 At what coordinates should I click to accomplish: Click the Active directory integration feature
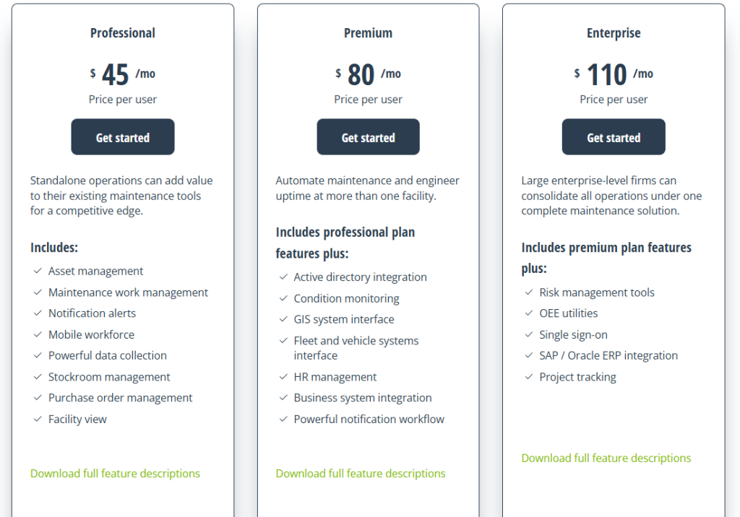click(x=360, y=277)
